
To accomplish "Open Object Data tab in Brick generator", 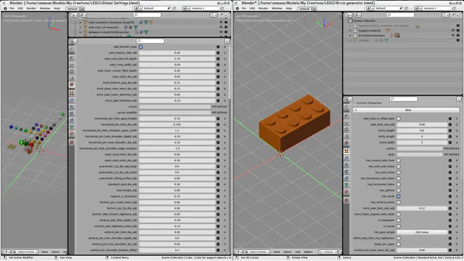I will (x=346, y=185).
